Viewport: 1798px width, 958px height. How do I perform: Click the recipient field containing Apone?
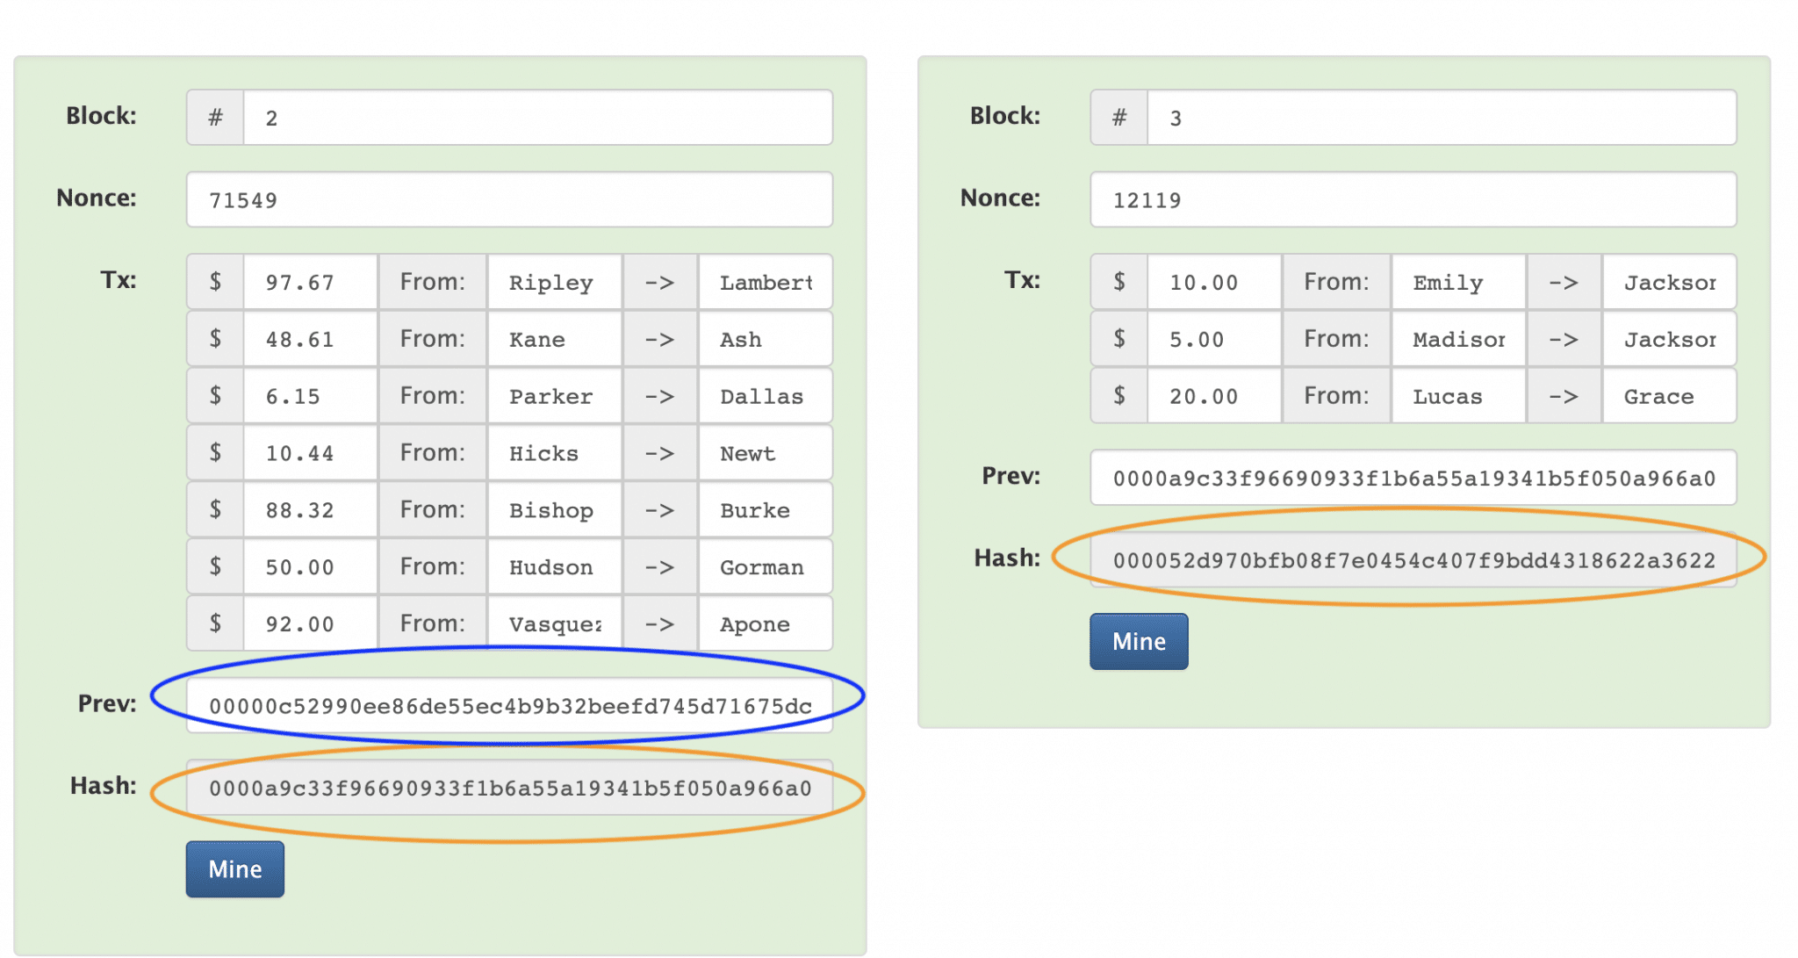click(764, 624)
